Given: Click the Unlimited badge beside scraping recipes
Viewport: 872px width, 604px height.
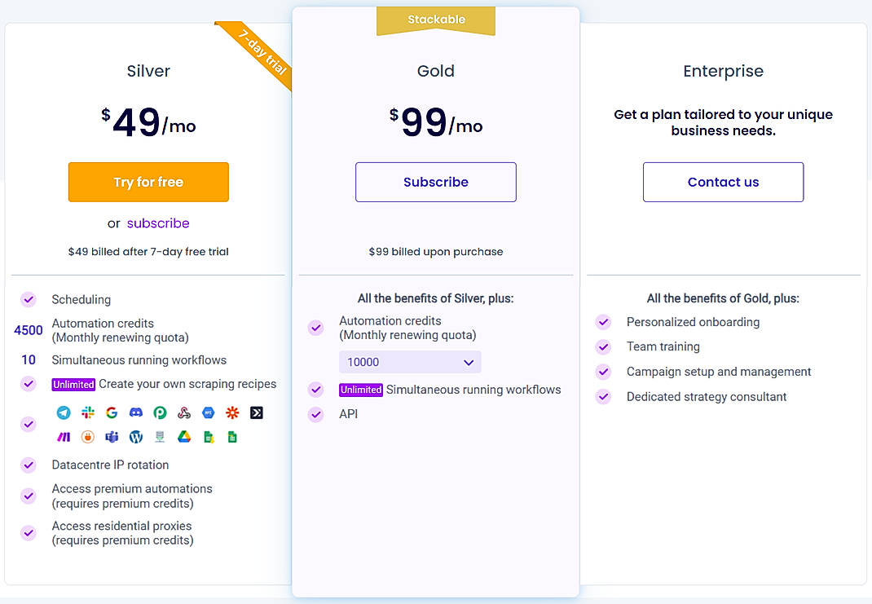Looking at the screenshot, I should (x=73, y=383).
